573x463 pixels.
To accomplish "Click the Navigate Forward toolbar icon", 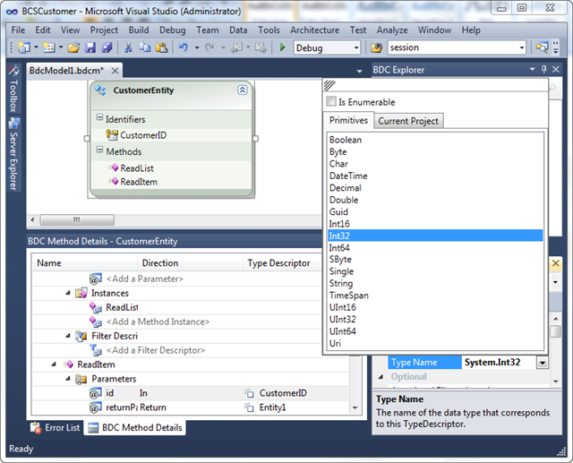I will click(261, 47).
